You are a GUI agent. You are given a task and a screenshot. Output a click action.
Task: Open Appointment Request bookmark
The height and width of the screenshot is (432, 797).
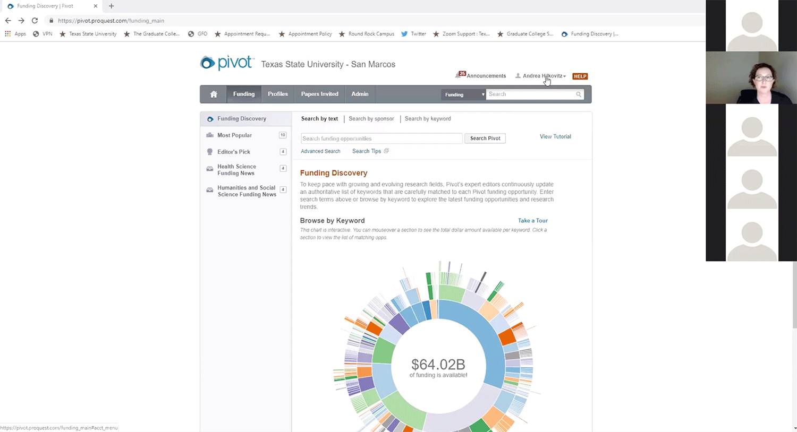[242, 33]
